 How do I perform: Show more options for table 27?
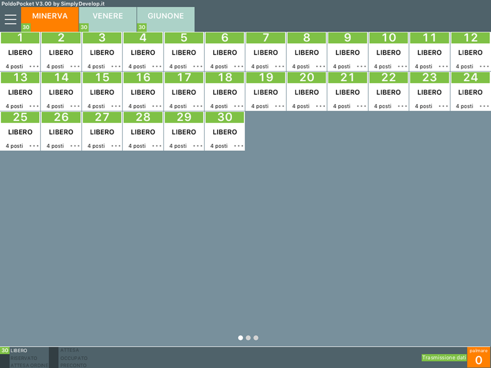pyautogui.click(x=116, y=146)
